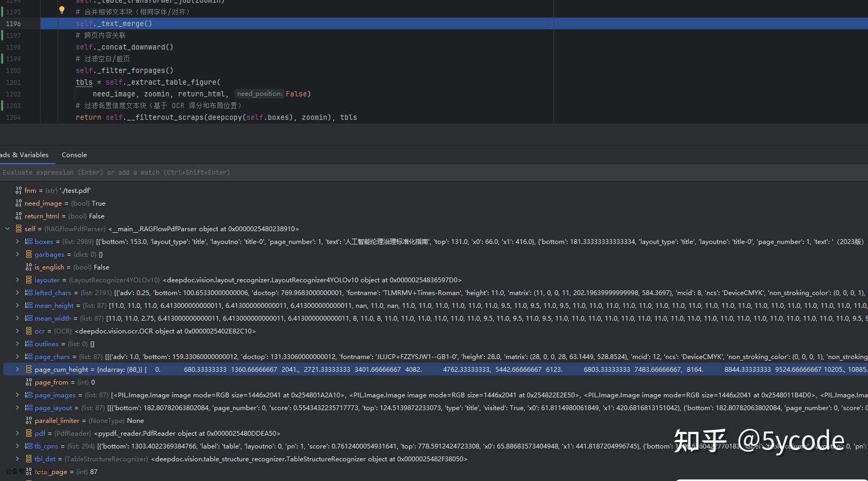Expand the lefted_chars list node
The width and height of the screenshot is (868, 481).
(18, 293)
